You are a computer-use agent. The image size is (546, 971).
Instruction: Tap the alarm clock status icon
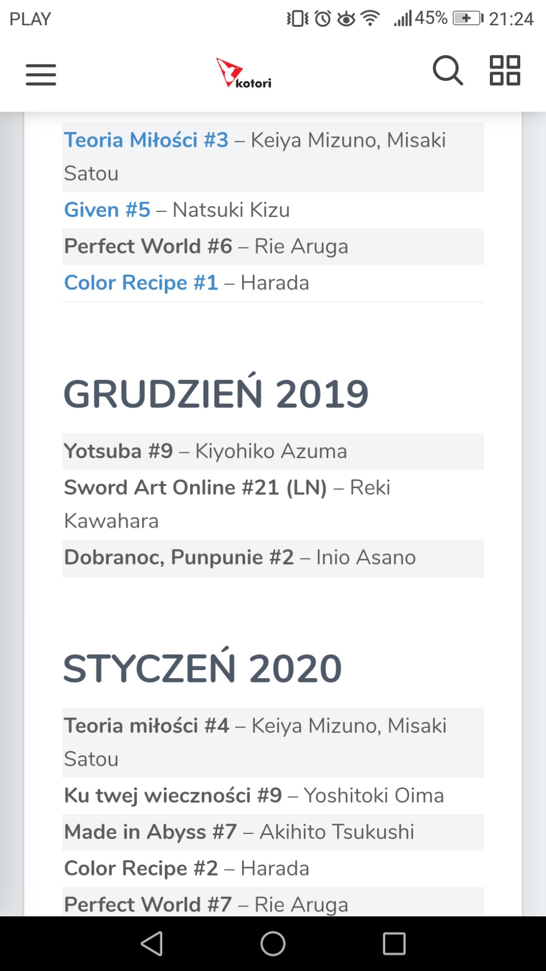pyautogui.click(x=323, y=19)
